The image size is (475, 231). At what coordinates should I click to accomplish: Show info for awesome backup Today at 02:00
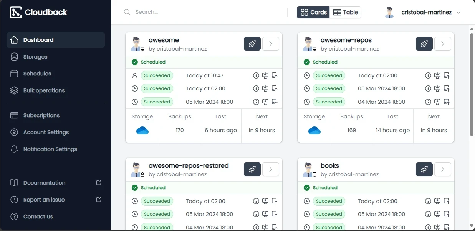click(256, 88)
